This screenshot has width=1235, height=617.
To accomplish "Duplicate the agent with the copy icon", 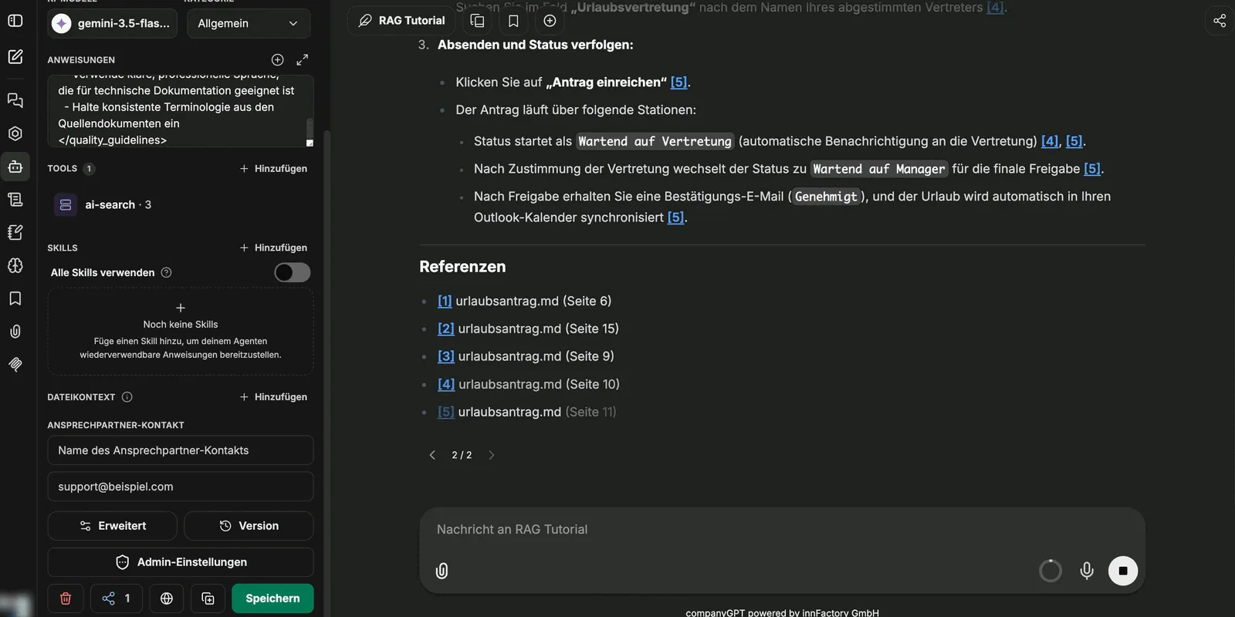I will coord(208,598).
